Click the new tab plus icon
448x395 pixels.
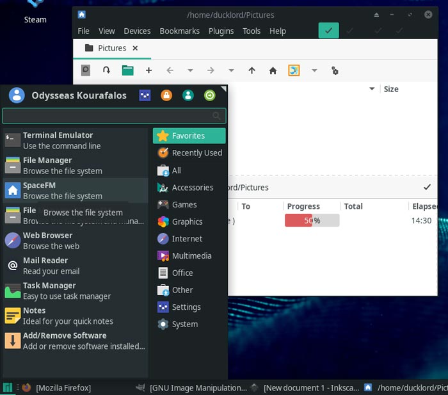(149, 70)
